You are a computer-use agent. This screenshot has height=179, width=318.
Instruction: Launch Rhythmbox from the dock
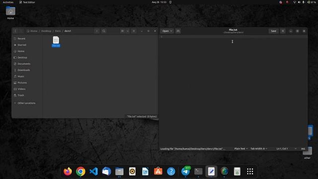tap(132, 172)
